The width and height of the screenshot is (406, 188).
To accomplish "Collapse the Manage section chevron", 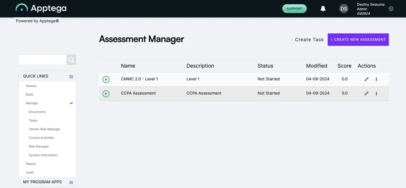I will [72, 103].
